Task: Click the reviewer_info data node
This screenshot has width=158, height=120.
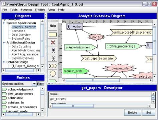Action: [x=119, y=68]
